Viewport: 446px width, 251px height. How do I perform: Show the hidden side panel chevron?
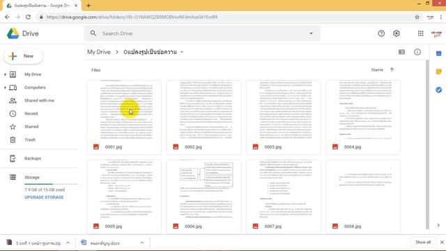(438, 225)
